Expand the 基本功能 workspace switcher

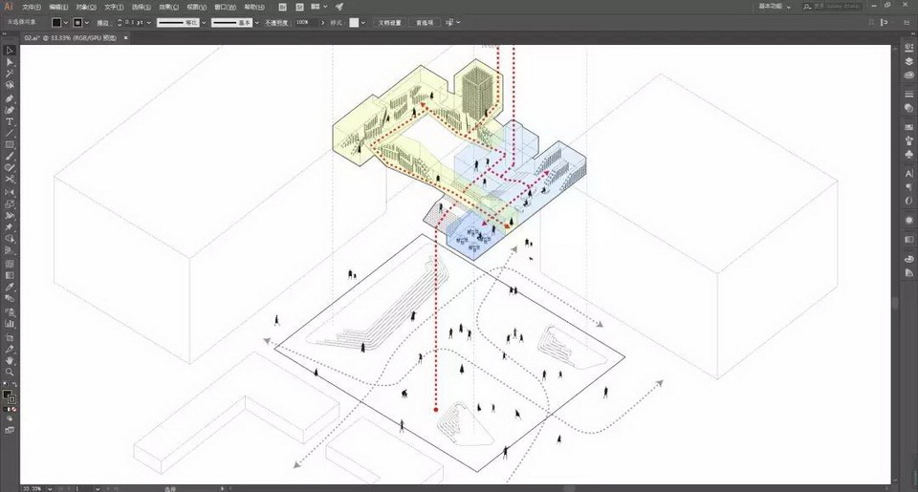[773, 7]
